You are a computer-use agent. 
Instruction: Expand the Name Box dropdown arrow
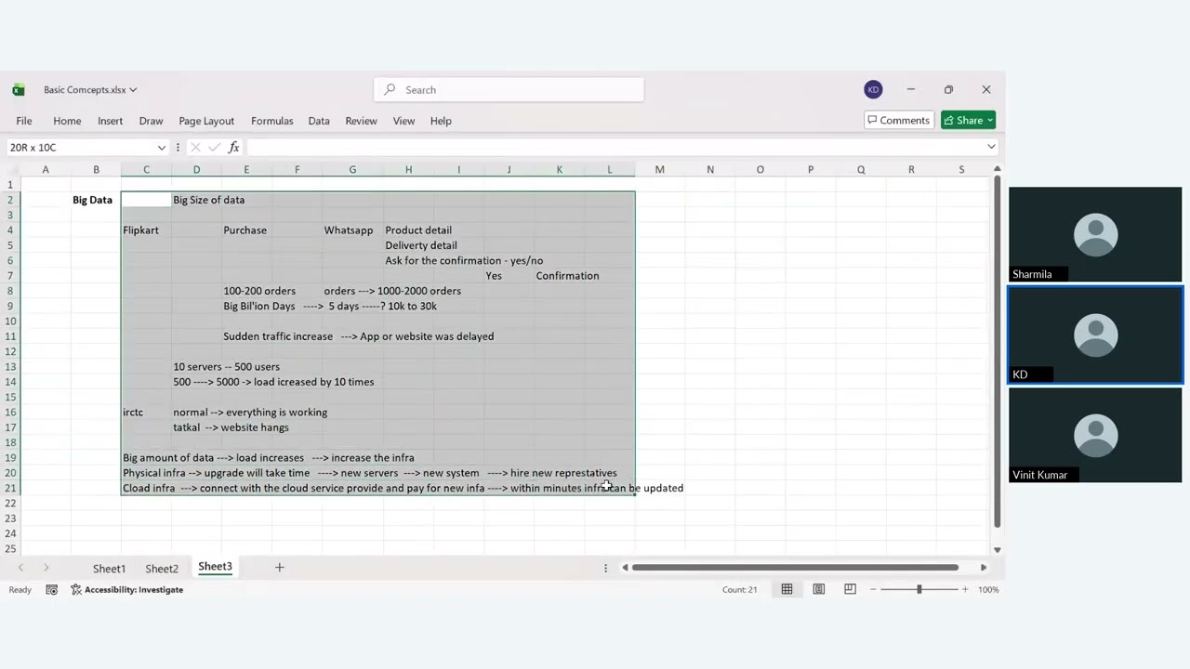pos(161,148)
